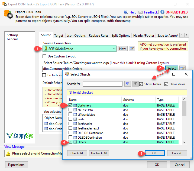Check the dbTestData table checkbox
The width and height of the screenshot is (194, 171).
coord(70,110)
